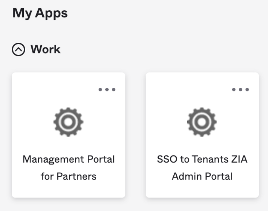The image size is (268, 211).
Task: Select the "for Partners" text line
Action: (x=68, y=177)
